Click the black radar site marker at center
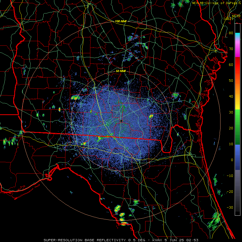The height and width of the screenshot is (242, 242). (x=121, y=121)
